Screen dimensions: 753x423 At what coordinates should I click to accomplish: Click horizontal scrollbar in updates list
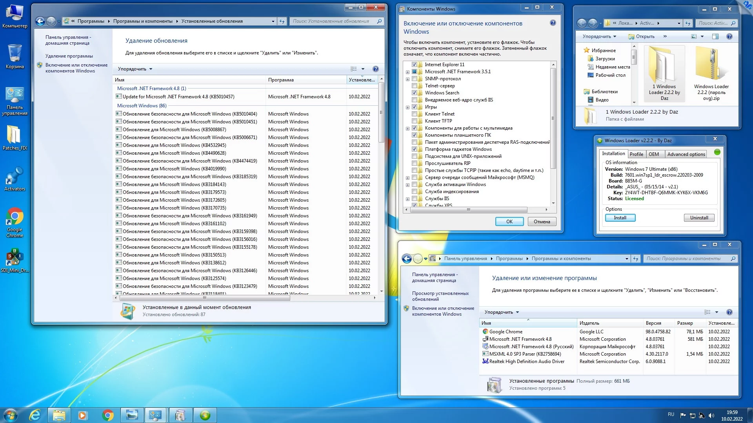205,298
